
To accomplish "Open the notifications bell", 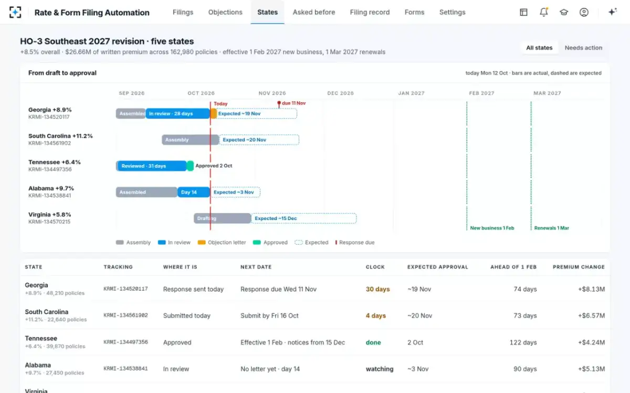I will (544, 12).
